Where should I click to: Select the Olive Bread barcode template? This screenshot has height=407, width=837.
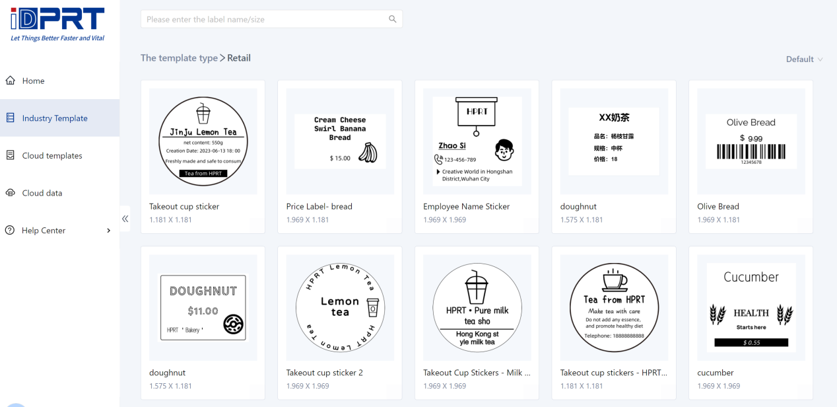coord(751,141)
